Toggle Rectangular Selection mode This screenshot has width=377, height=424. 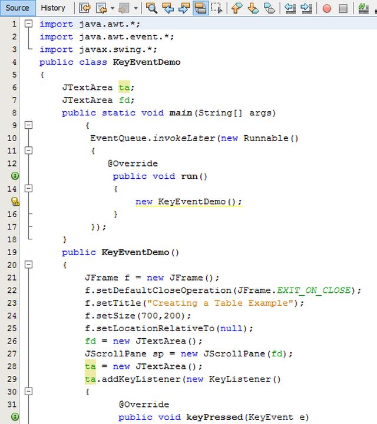pos(217,8)
